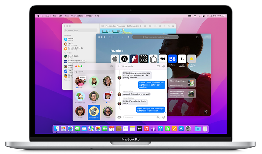The width and height of the screenshot is (262, 154).
Task: Open Reminders from the Dock
Action: point(125,129)
